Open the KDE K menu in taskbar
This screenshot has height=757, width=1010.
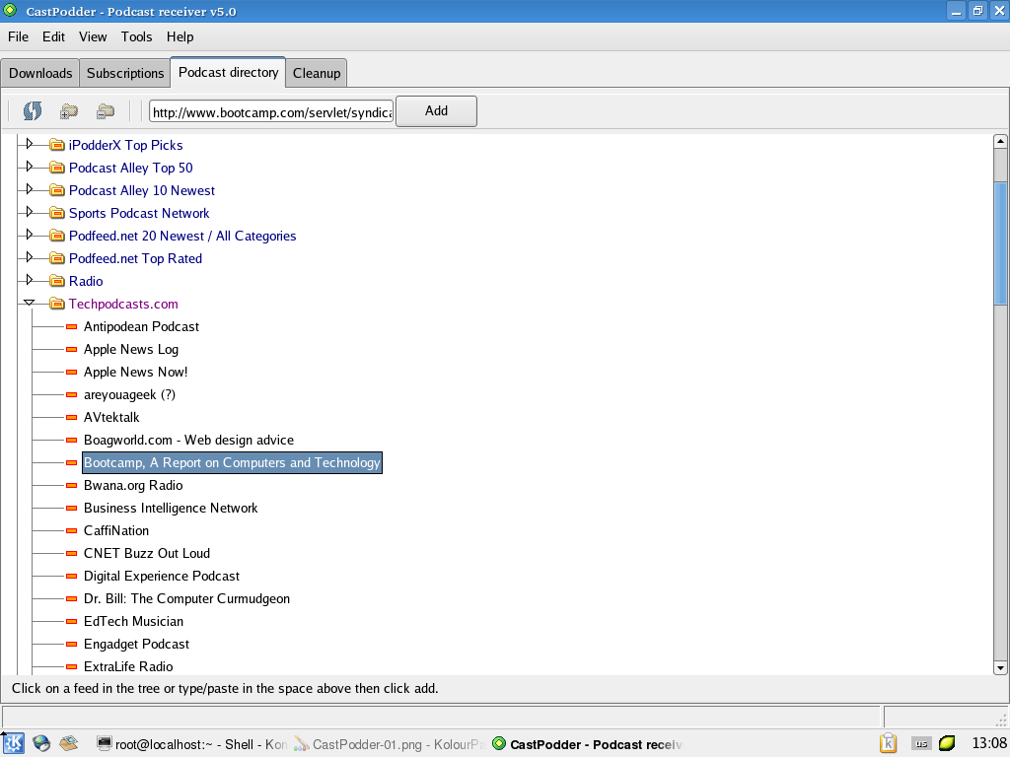pos(13,743)
